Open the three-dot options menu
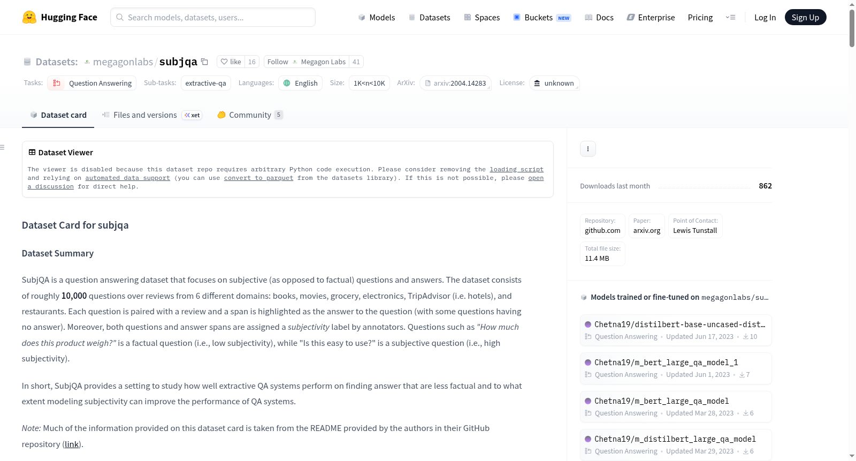The image size is (856, 461). (x=588, y=149)
